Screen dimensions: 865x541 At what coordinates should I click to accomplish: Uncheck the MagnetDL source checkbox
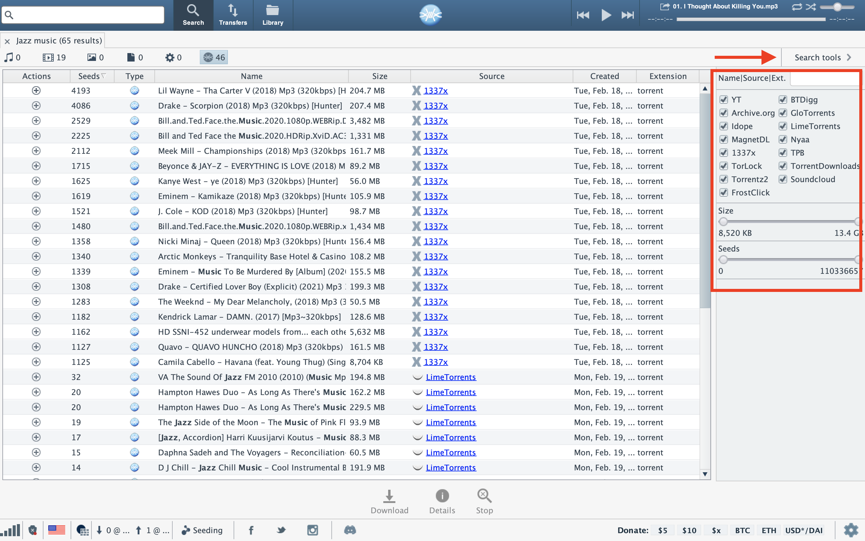(723, 139)
